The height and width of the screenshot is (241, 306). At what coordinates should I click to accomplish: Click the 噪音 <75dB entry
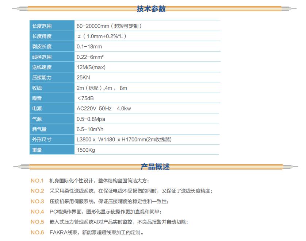pyautogui.click(x=87, y=98)
